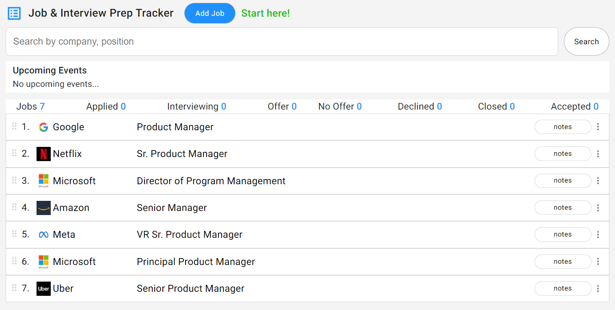This screenshot has width=615, height=310.
Task: Filter jobs by Interviewing status
Action: point(196,106)
